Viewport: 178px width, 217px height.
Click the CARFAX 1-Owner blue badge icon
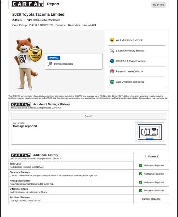click(x=112, y=61)
